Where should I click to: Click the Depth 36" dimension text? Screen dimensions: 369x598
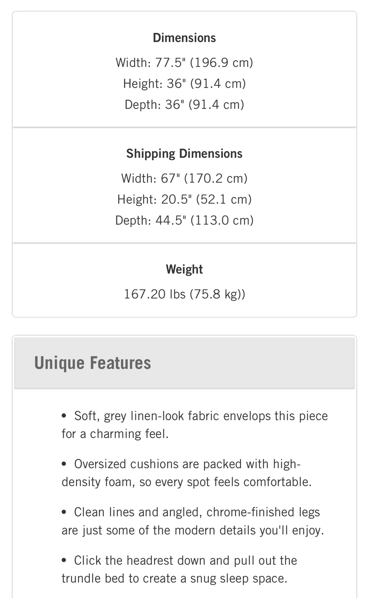click(184, 104)
